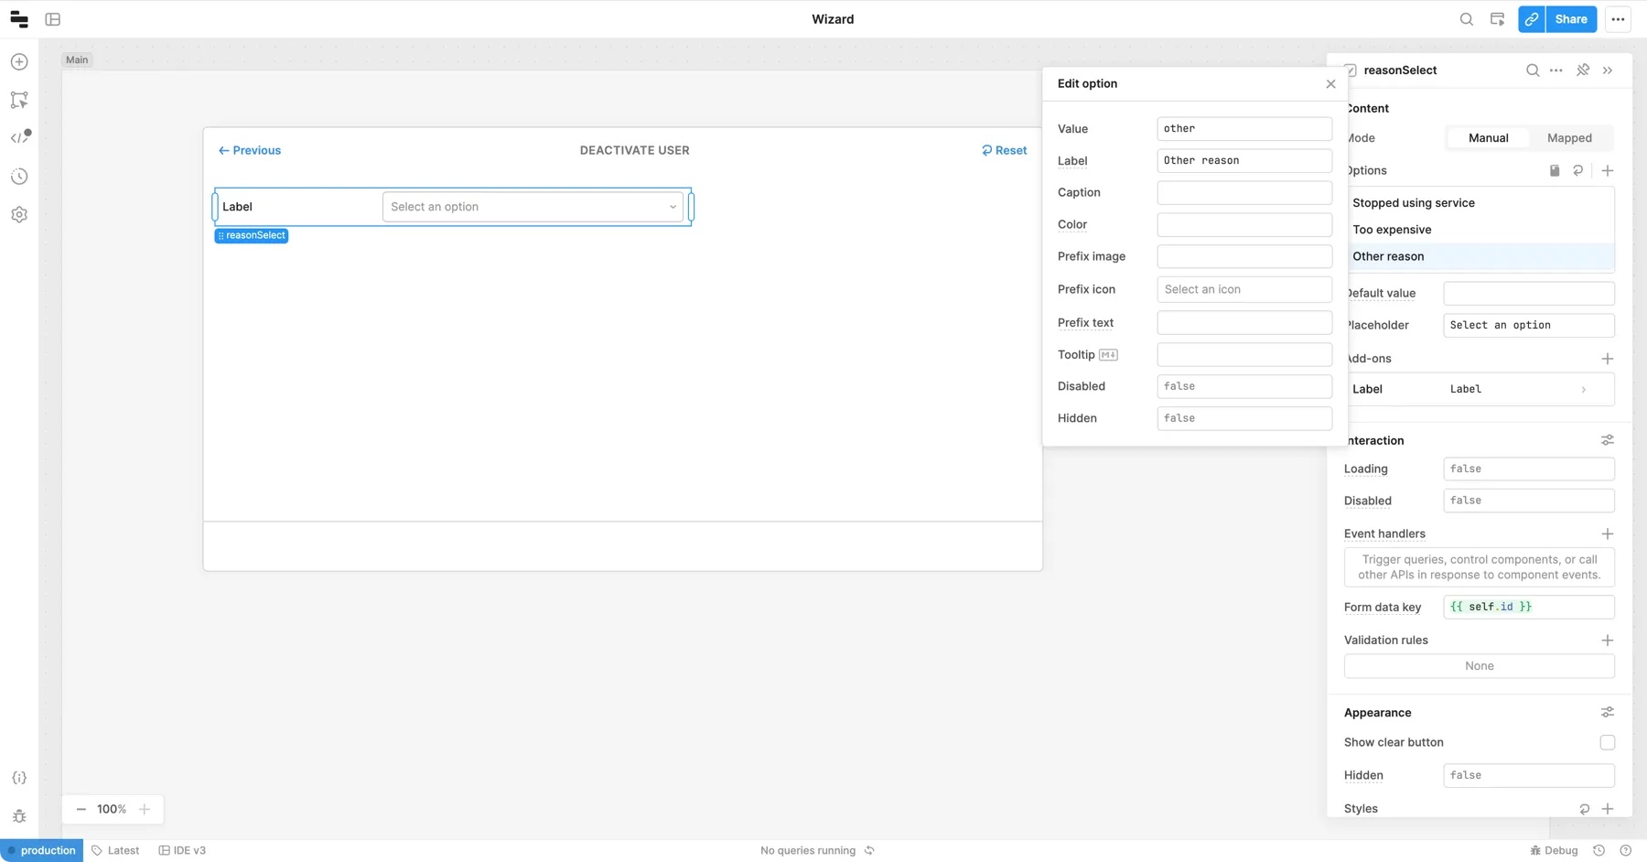The image size is (1647, 862).
Task: Add a new option with plus icon
Action: coord(1608,170)
